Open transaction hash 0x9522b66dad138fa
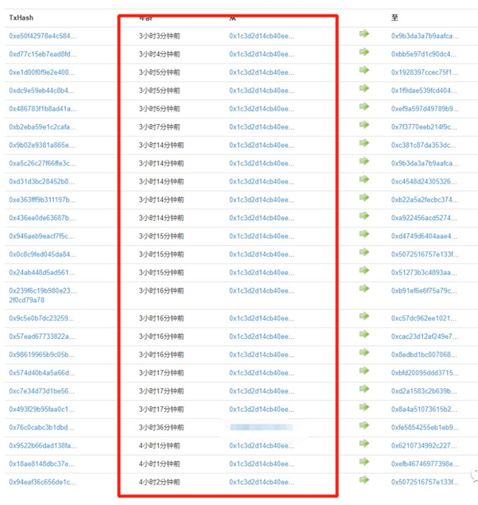Screen dimensions: 478x505 pyautogui.click(x=43, y=445)
